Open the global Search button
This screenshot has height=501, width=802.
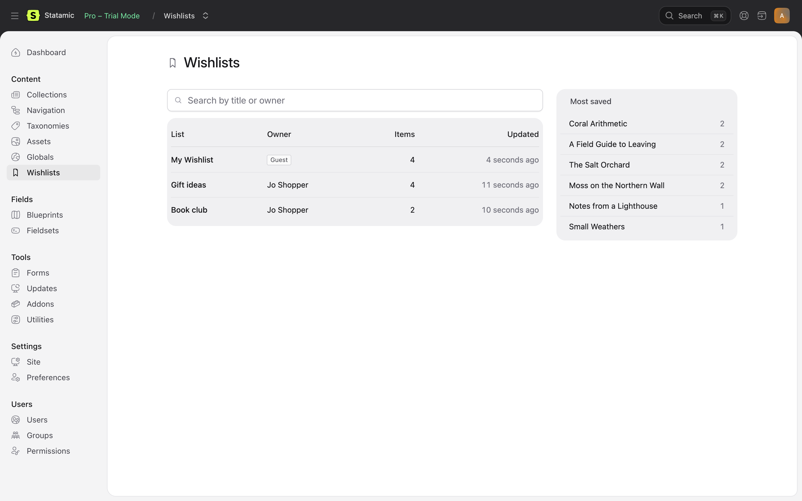point(695,16)
